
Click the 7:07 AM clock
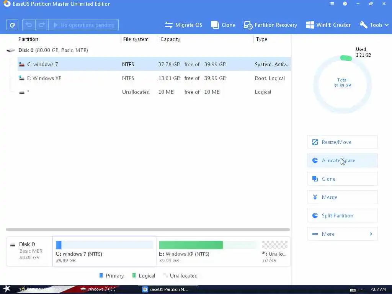coord(378,289)
